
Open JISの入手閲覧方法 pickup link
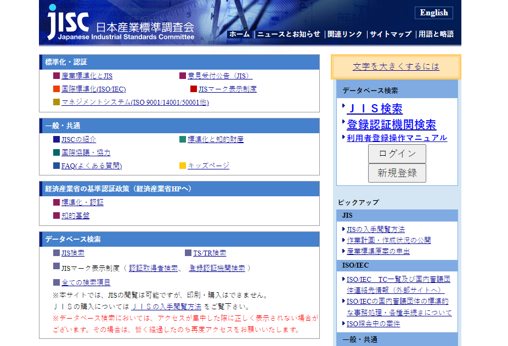click(x=376, y=230)
